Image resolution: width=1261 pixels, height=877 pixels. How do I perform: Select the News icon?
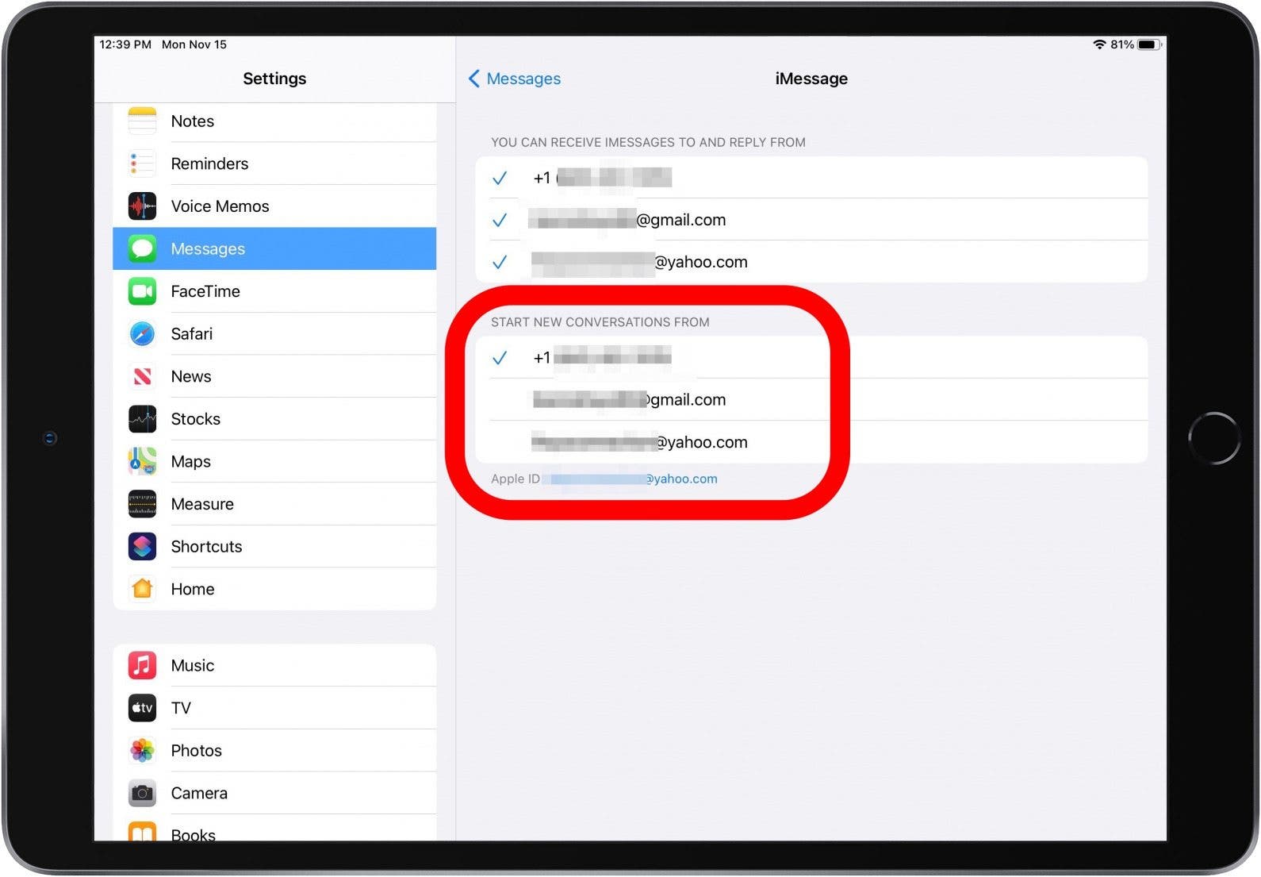pos(142,376)
